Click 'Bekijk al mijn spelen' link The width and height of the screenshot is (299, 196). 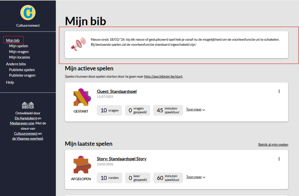(x=273, y=145)
